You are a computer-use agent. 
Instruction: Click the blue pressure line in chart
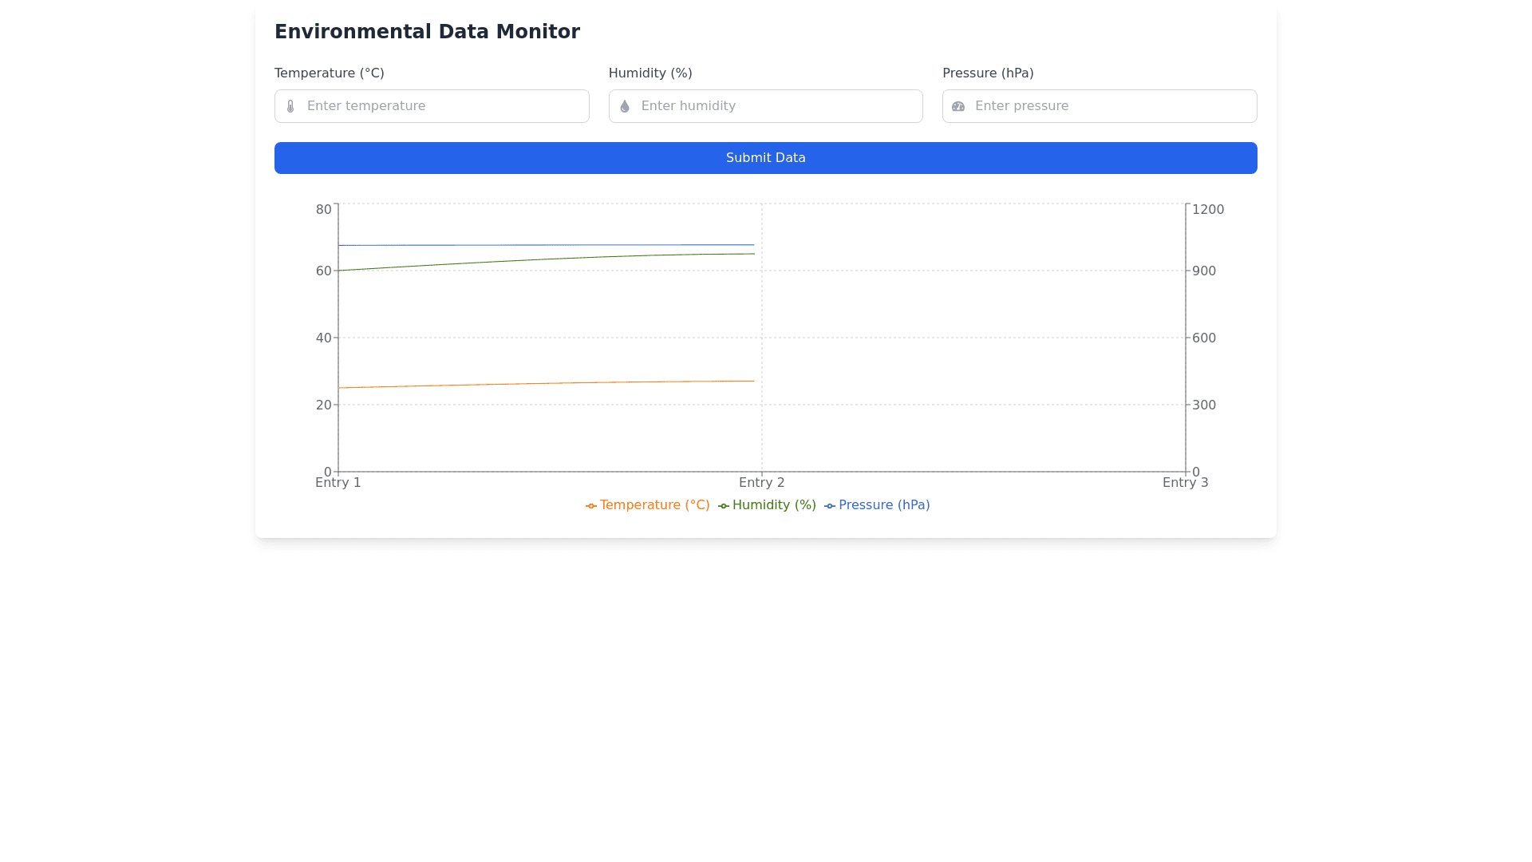[x=547, y=245]
